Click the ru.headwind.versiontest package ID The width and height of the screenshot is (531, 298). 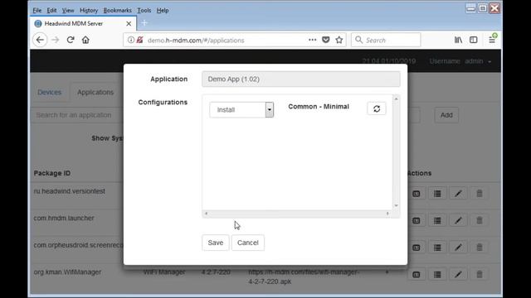[x=70, y=191]
